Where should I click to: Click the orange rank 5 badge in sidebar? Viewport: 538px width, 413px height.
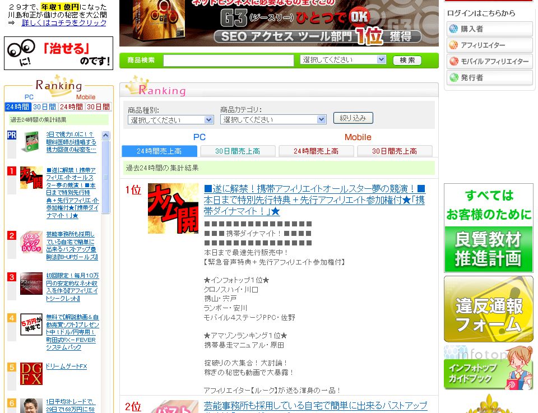12,367
